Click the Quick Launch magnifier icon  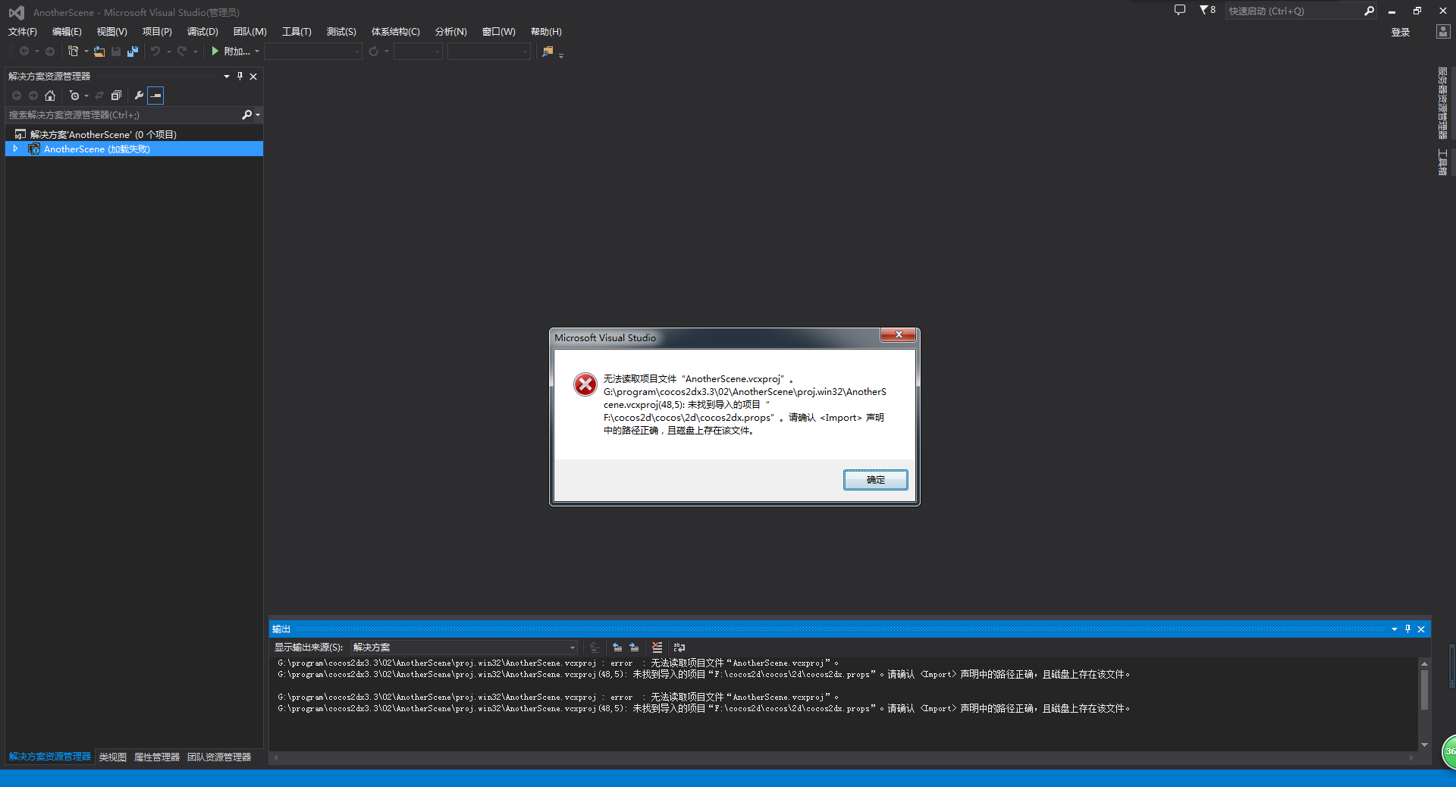1369,11
